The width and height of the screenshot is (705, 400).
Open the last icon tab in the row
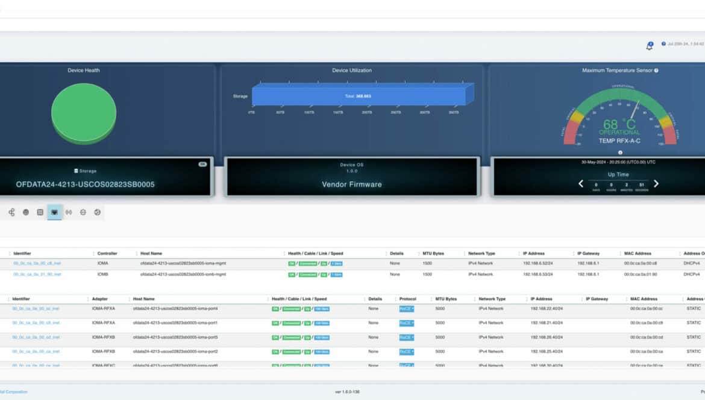(98, 212)
